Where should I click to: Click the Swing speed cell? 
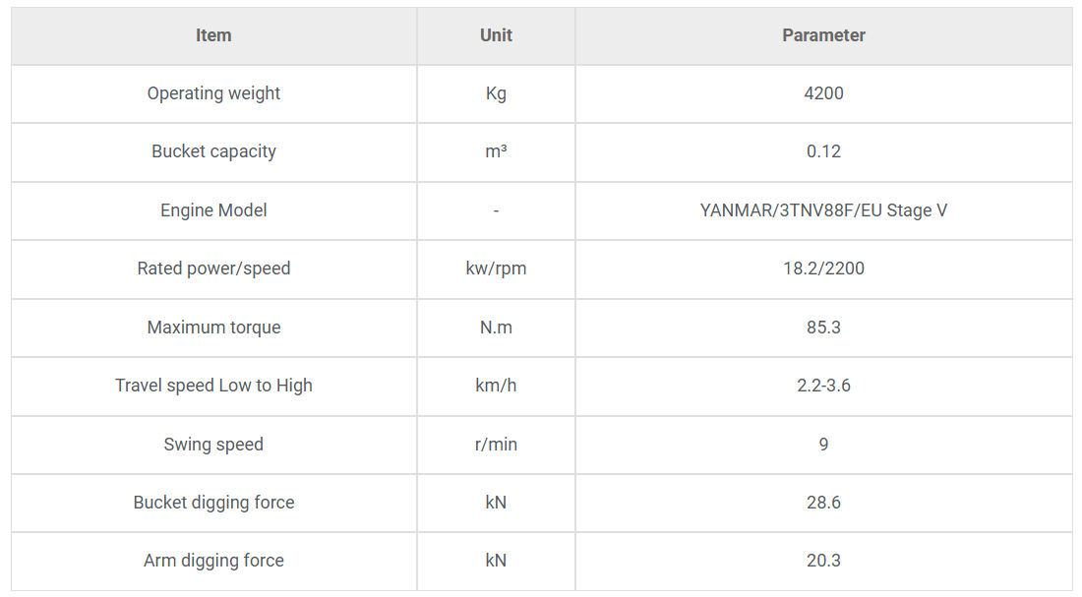pyautogui.click(x=213, y=445)
